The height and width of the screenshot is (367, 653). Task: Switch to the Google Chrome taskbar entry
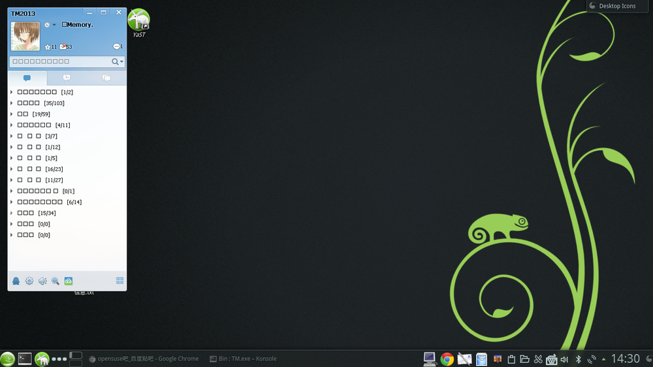tap(144, 359)
